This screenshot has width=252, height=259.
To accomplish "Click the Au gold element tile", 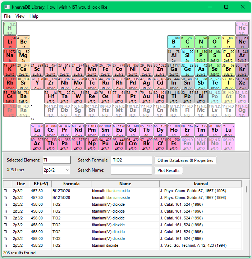I will 146,97.
